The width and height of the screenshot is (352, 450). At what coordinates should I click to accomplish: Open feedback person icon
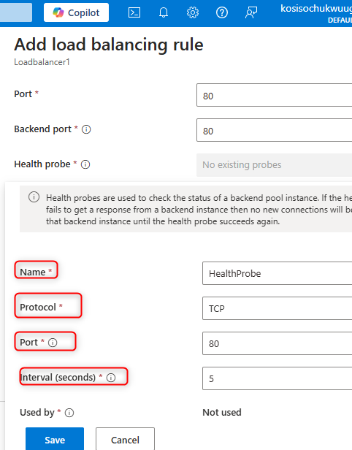click(x=251, y=12)
